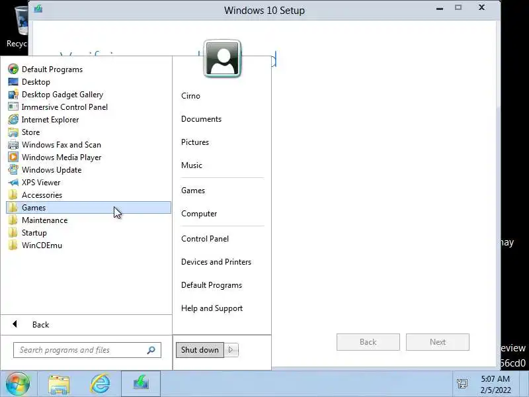Click the Windows Media Player icon
The width and height of the screenshot is (529, 397).
13,157
